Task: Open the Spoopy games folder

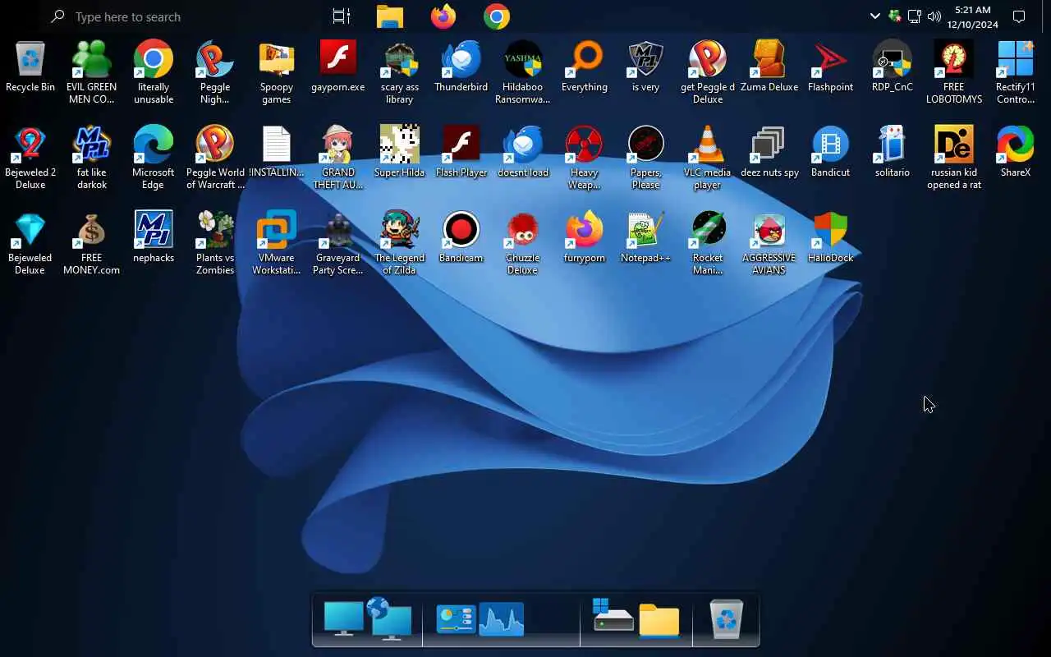Action: point(277,72)
